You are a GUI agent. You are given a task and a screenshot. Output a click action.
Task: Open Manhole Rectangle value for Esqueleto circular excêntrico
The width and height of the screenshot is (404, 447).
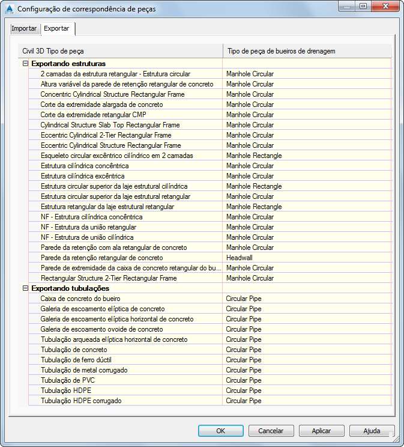(307, 156)
